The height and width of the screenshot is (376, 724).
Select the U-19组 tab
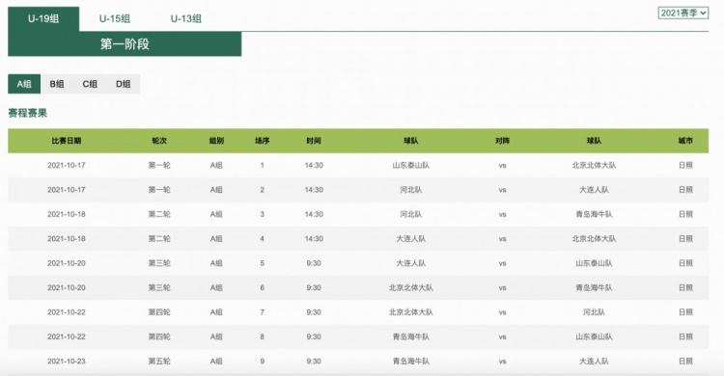[x=43, y=19]
